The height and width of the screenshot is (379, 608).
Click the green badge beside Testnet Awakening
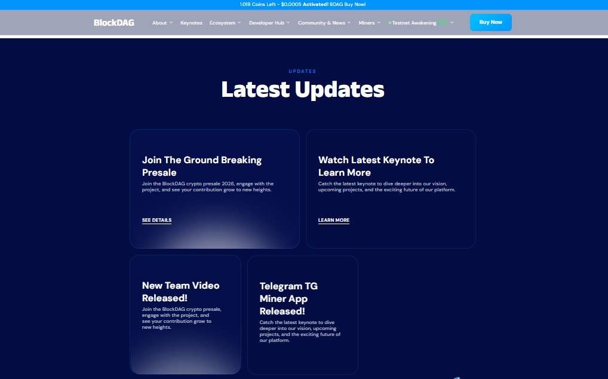(443, 23)
